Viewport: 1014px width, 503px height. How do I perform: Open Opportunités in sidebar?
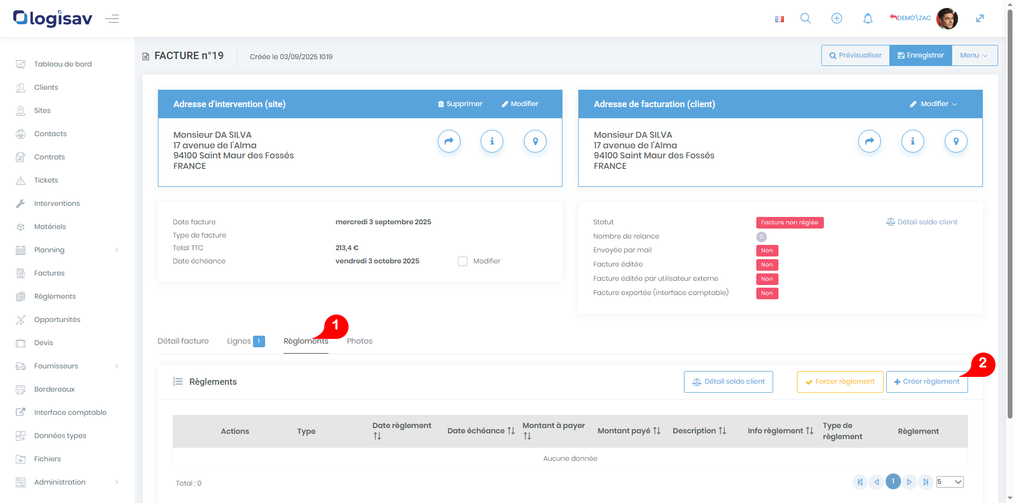(57, 320)
